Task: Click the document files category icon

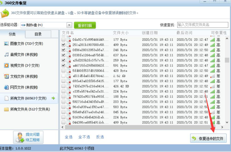Action: (7, 76)
